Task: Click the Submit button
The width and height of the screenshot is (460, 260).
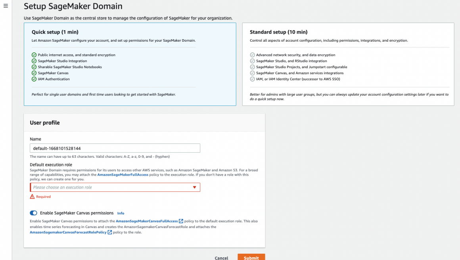Action: [251, 258]
